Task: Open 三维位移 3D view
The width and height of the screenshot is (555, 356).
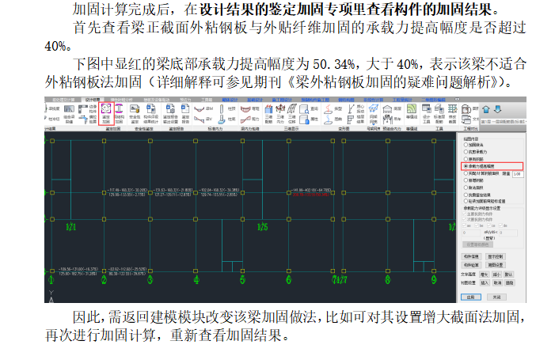Action: pyautogui.click(x=291, y=114)
